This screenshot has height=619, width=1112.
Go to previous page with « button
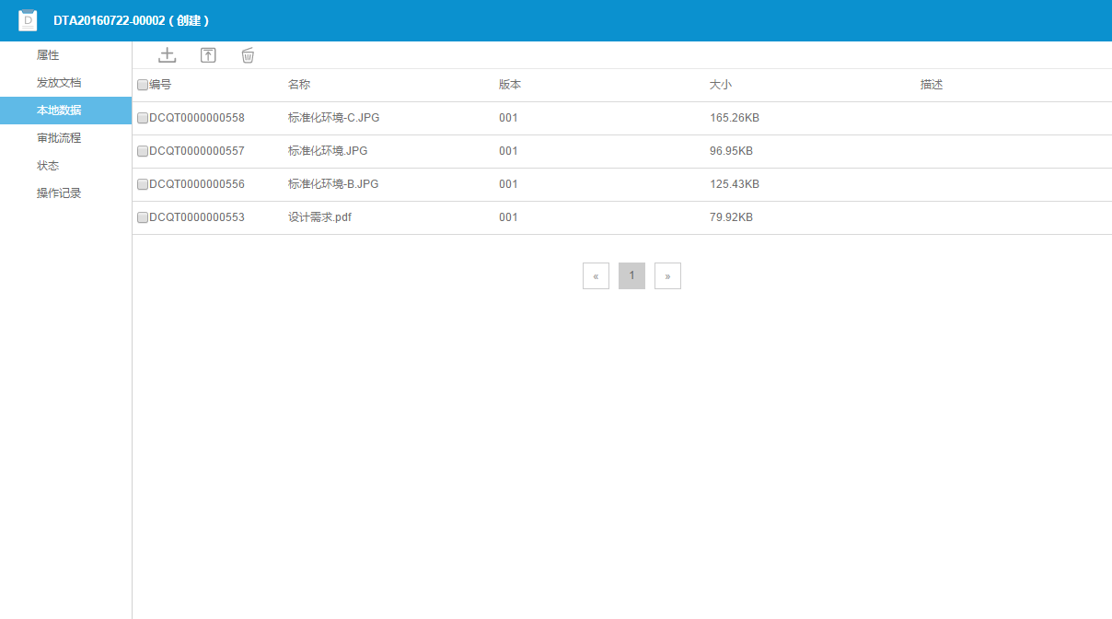pyautogui.click(x=596, y=275)
